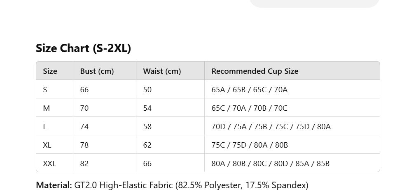Click the cup sizes in the XXL row
The image size is (416, 196).
click(270, 163)
